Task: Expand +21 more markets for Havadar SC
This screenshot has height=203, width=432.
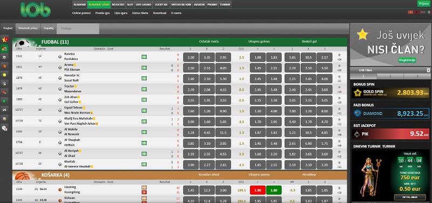Action: pos(339,81)
